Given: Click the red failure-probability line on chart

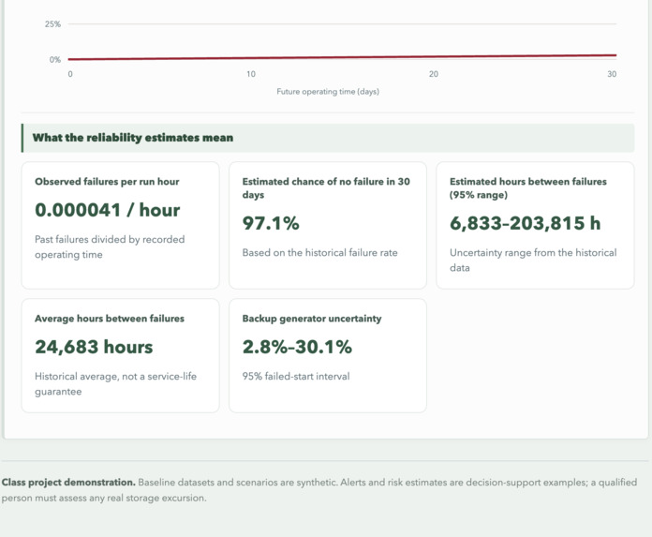Looking at the screenshot, I should (x=342, y=57).
